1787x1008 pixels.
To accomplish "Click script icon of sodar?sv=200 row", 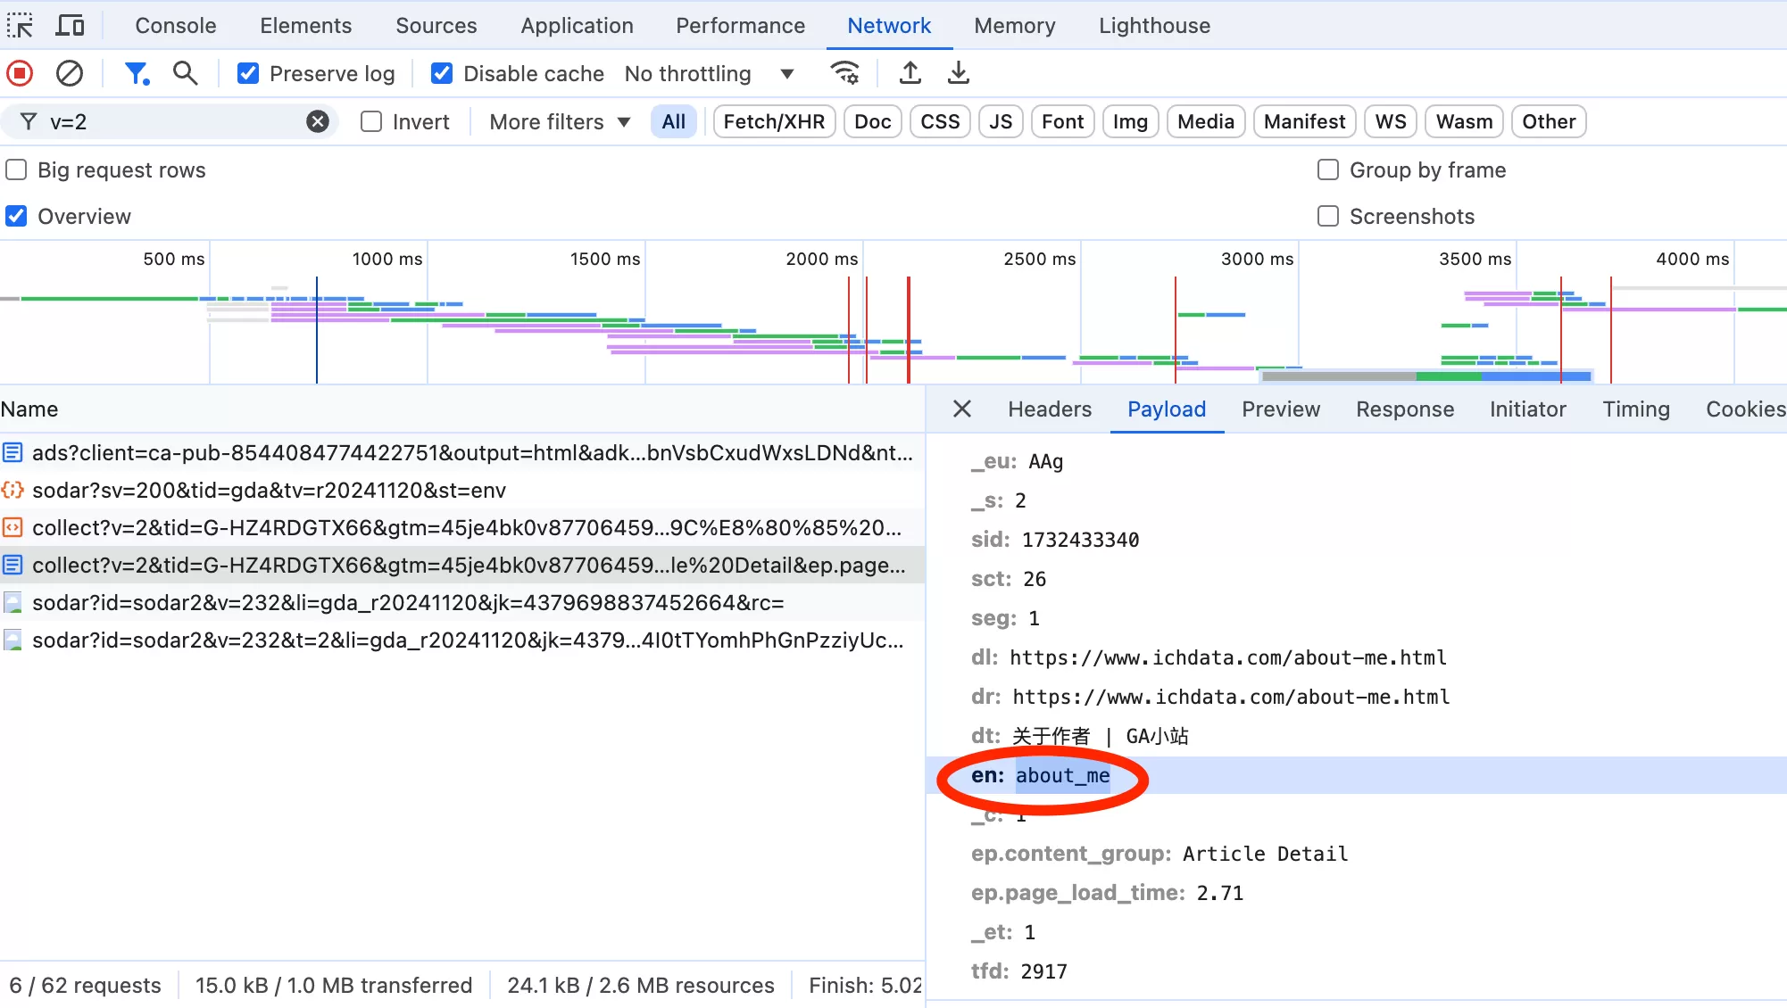I will (12, 491).
